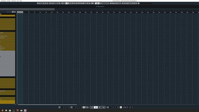Click the first track list header icon
Screen dimensions: 199x112
coord(12,12)
